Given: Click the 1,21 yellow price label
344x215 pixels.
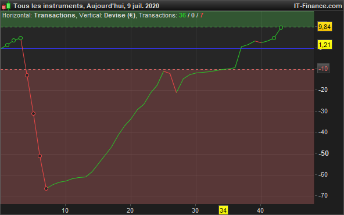Looking at the screenshot, I should pos(325,45).
